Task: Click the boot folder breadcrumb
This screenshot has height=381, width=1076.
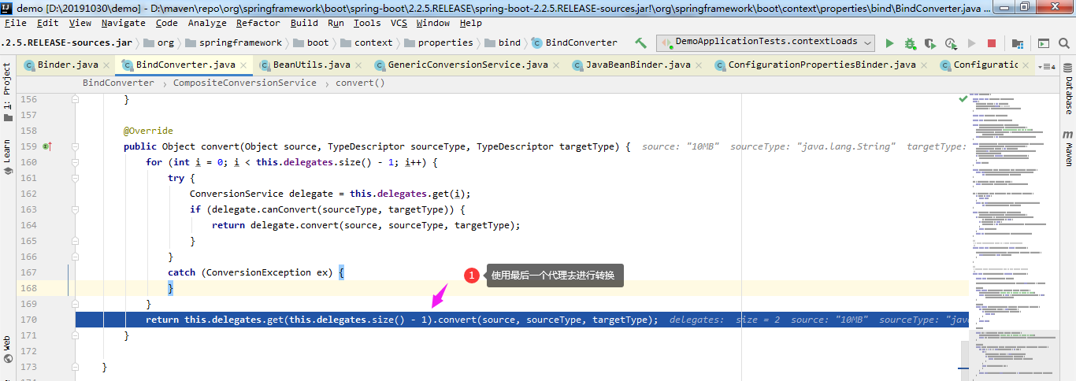Action: pyautogui.click(x=311, y=43)
